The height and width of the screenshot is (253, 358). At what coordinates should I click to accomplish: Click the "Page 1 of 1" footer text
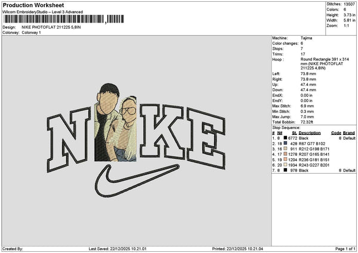[x=345, y=249]
